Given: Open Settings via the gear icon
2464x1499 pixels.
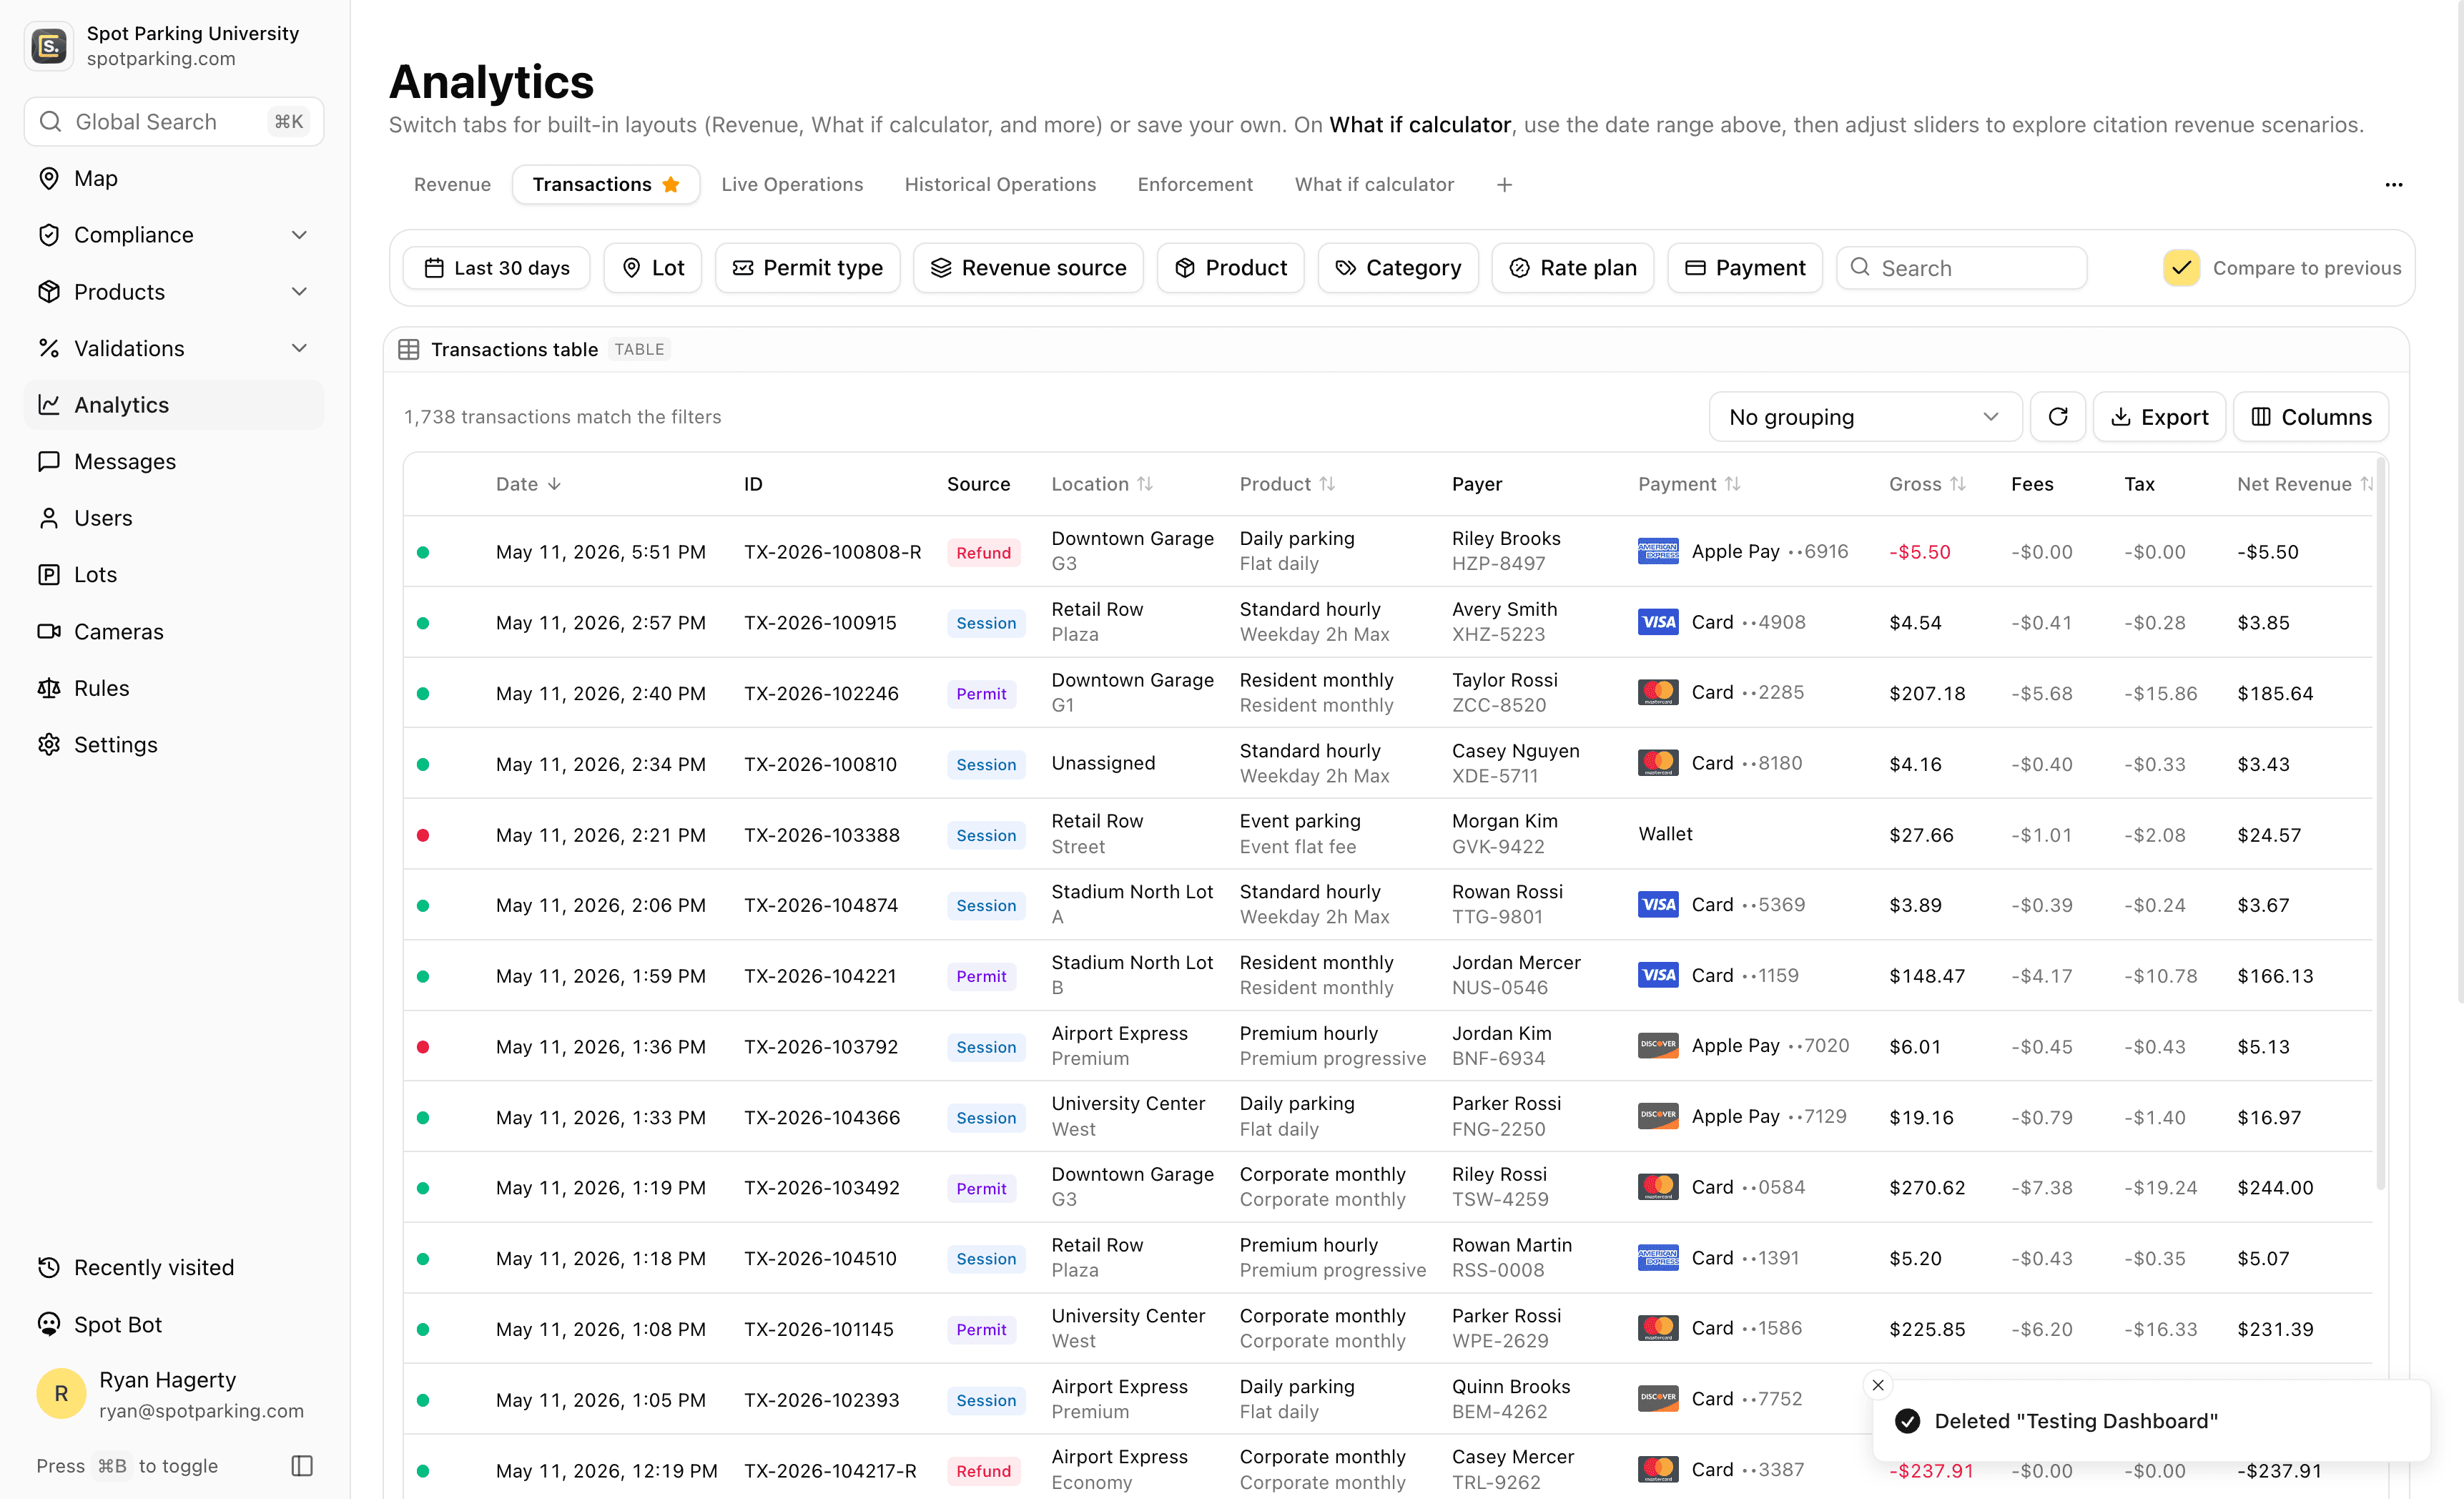Looking at the screenshot, I should click(48, 744).
